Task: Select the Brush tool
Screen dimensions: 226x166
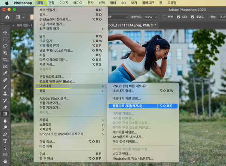Action: [5, 87]
